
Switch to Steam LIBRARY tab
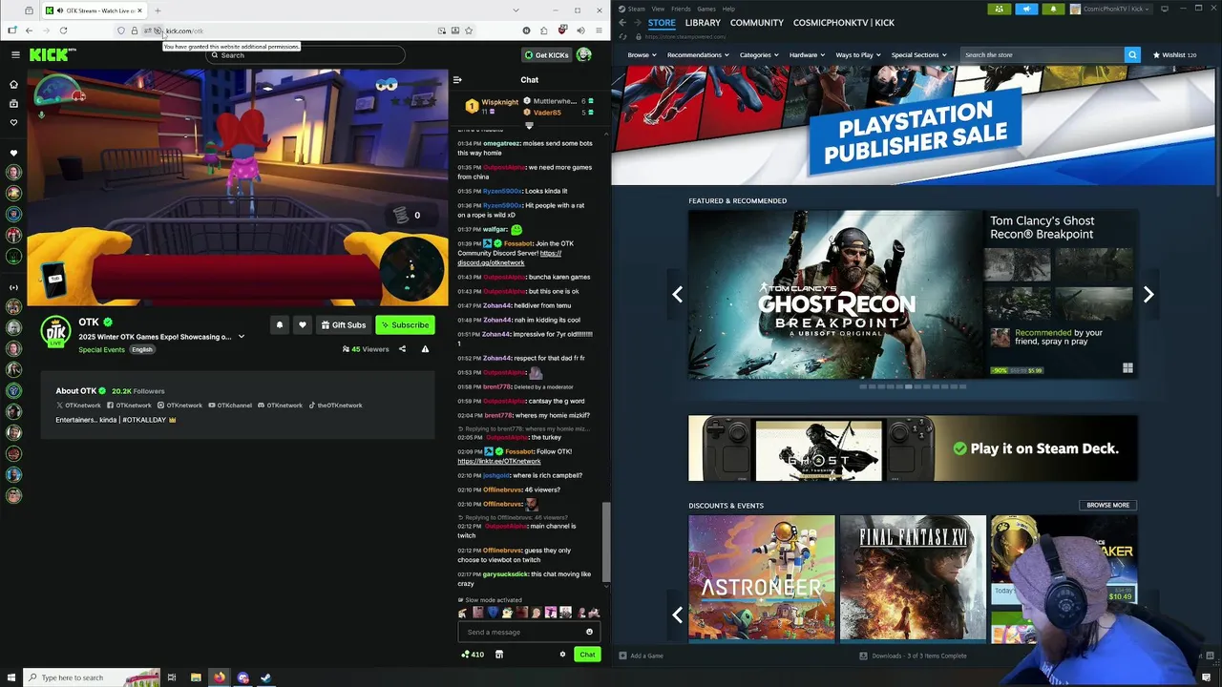click(703, 23)
